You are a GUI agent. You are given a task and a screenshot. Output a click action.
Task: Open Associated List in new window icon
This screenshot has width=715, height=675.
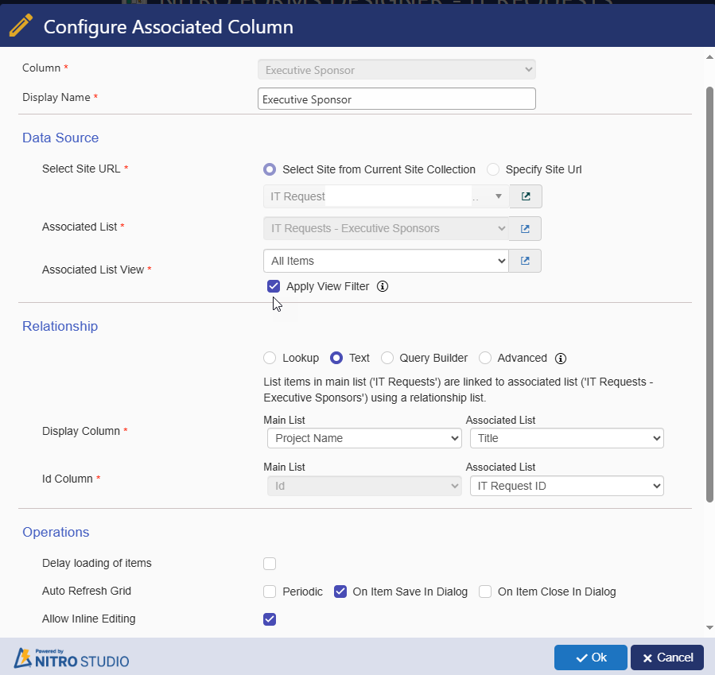click(x=525, y=228)
